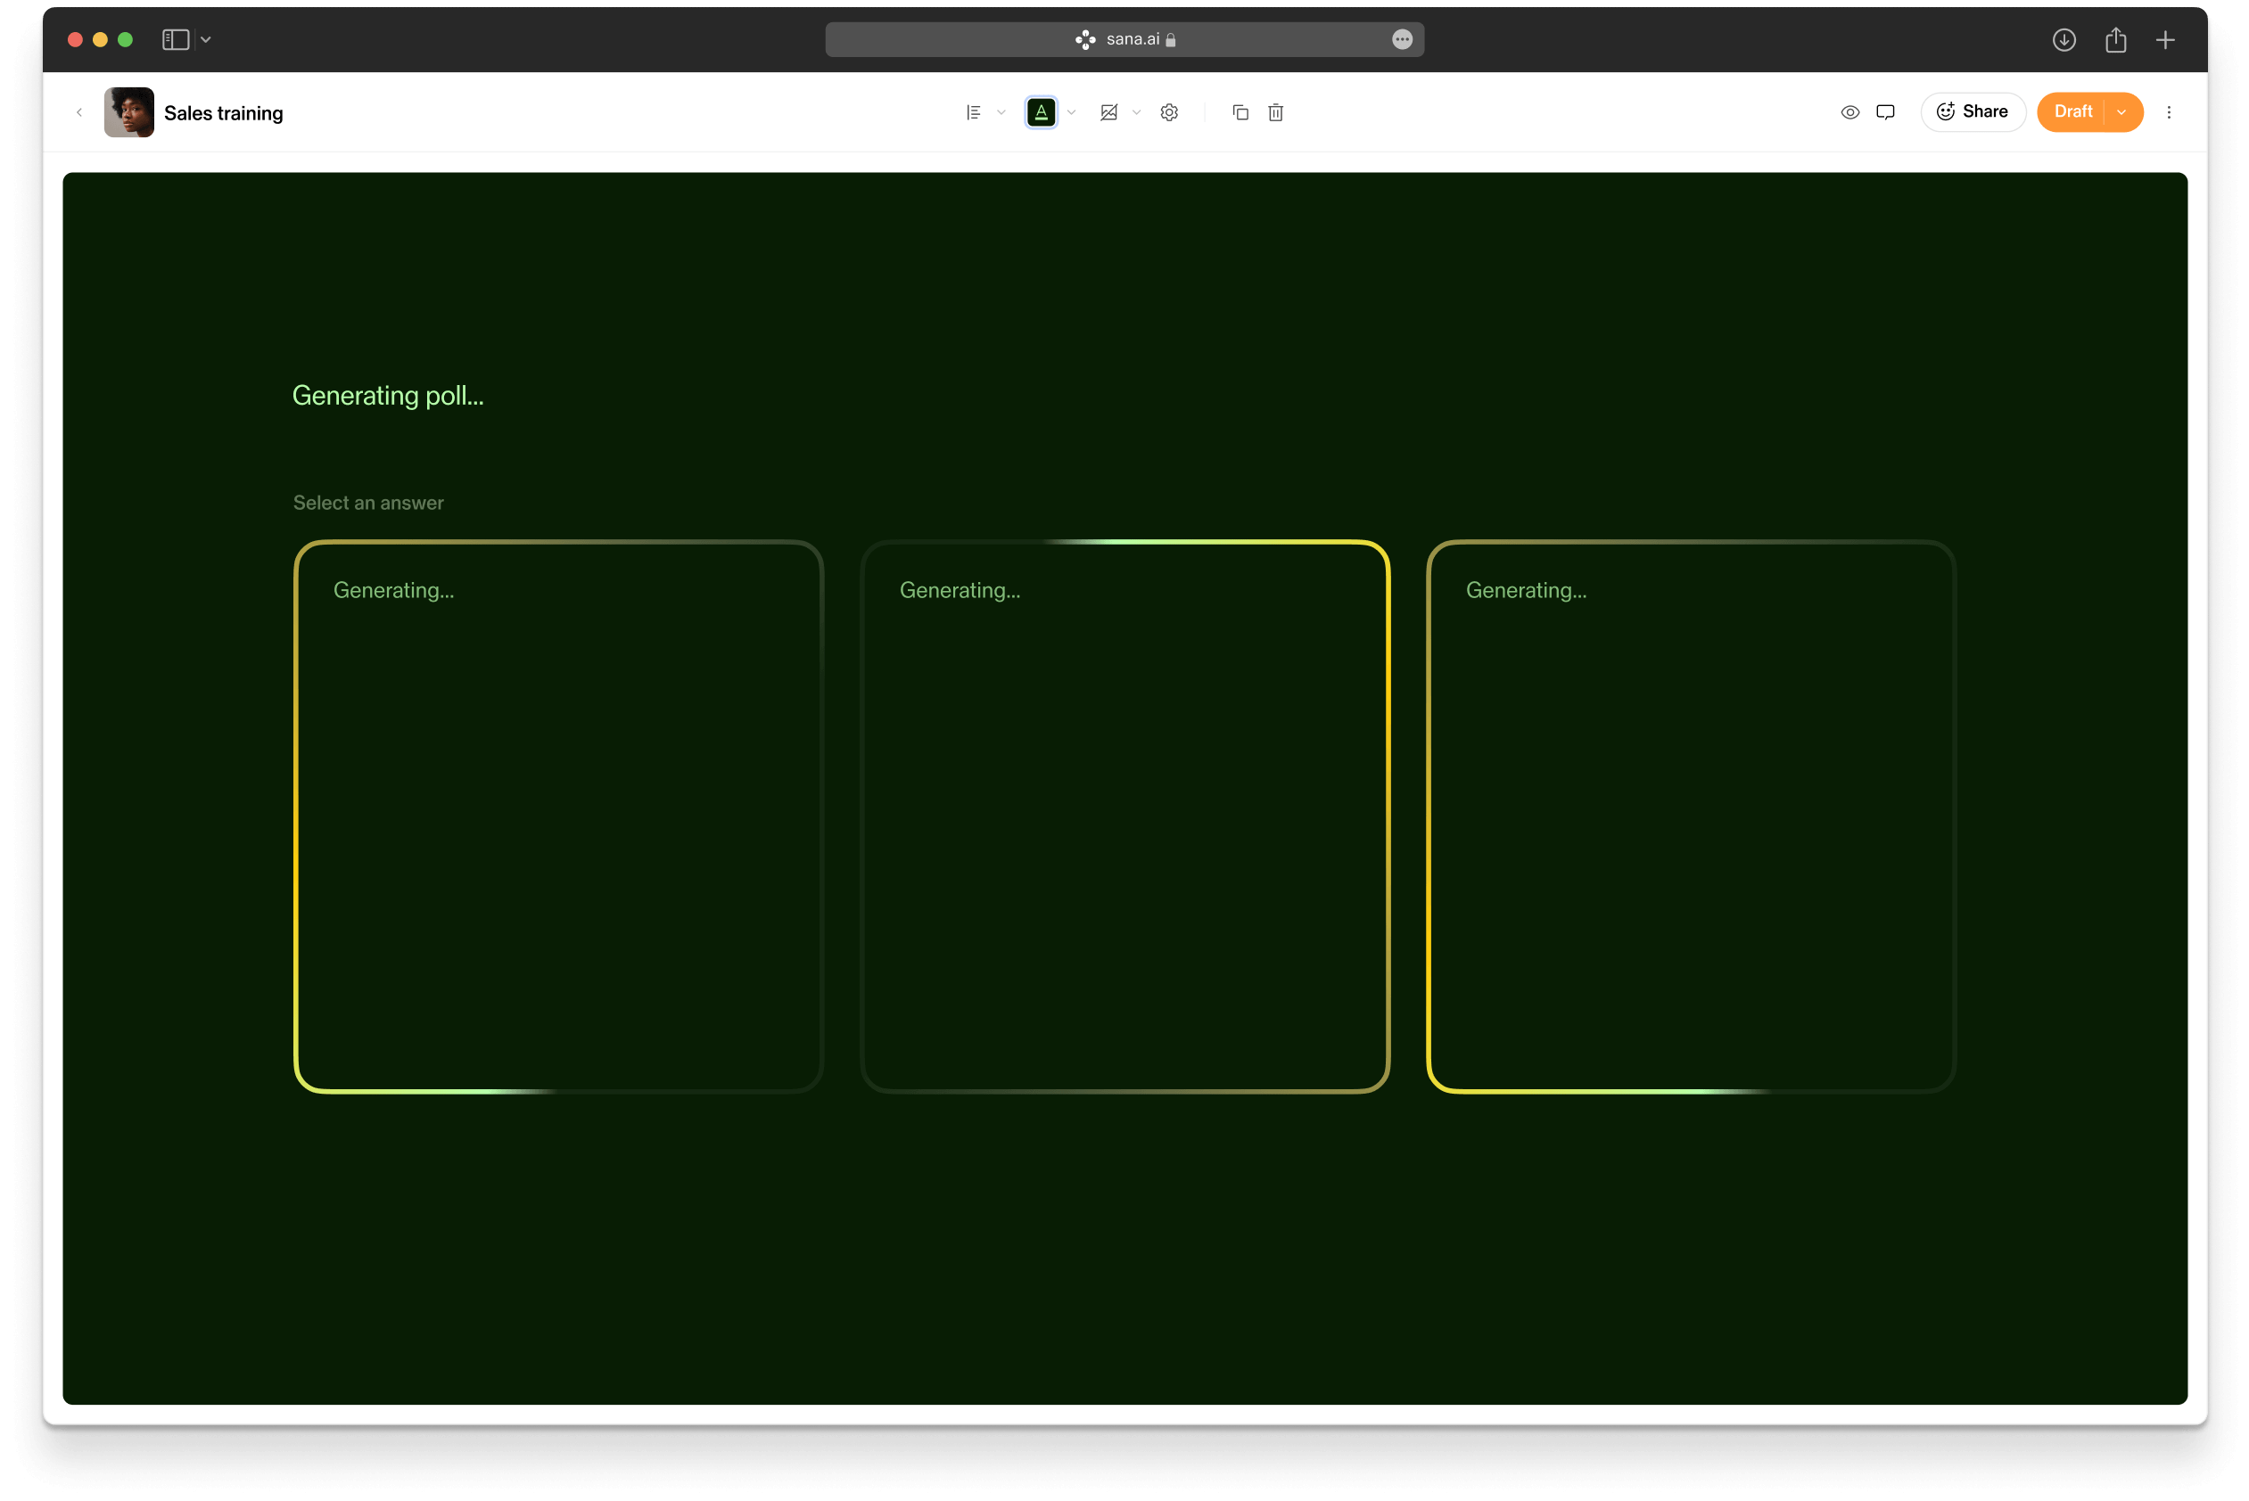Open browser downloads icon
Screen dimensions: 2249x1501
[2064, 39]
